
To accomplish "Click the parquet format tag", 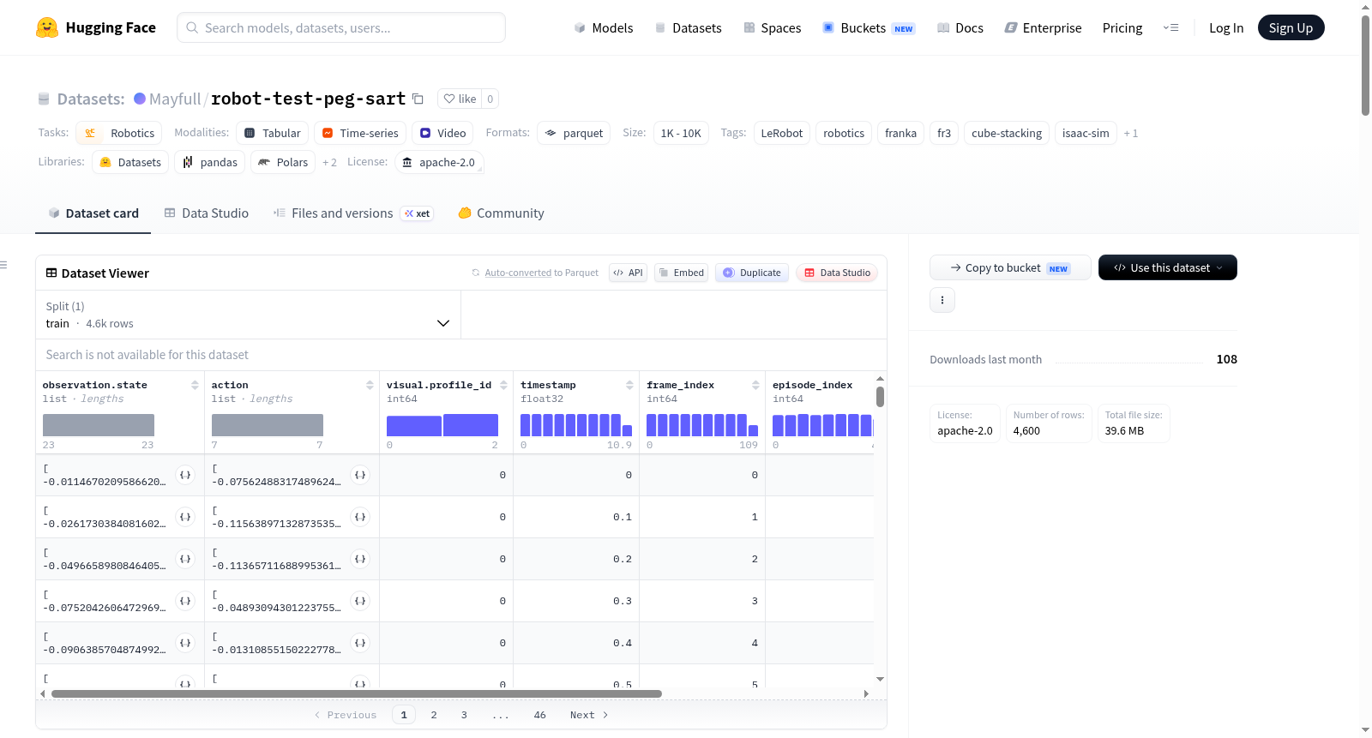I will [x=574, y=133].
